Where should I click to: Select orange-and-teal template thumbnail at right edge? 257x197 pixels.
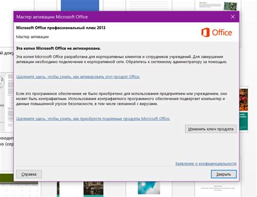point(243,109)
